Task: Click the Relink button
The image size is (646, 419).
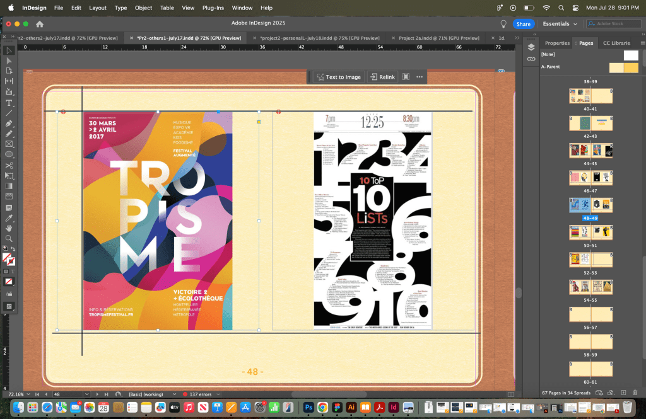Action: [382, 77]
